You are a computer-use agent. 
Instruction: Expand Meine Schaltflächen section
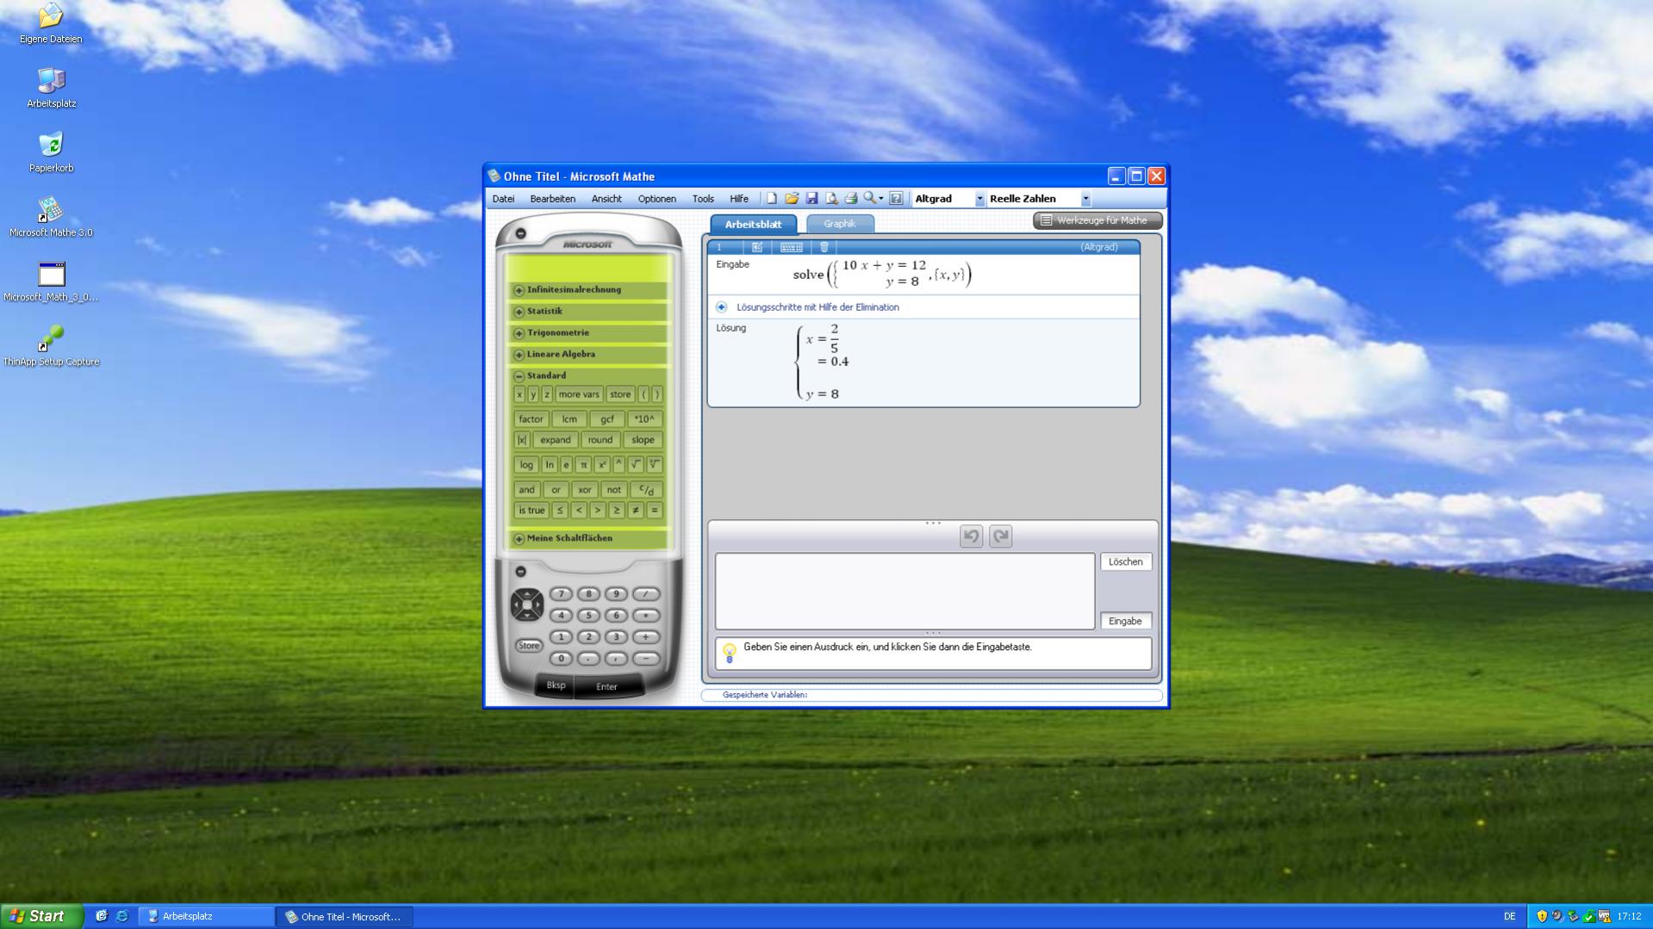[519, 539]
